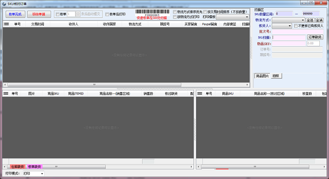Enable 核单后打印 checkbox
The height and width of the screenshot is (179, 329).
pos(107,14)
